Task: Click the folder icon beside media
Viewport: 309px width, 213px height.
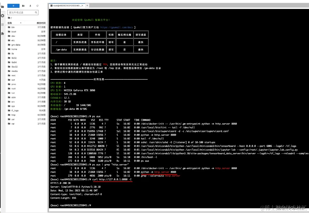Action: point(9,71)
